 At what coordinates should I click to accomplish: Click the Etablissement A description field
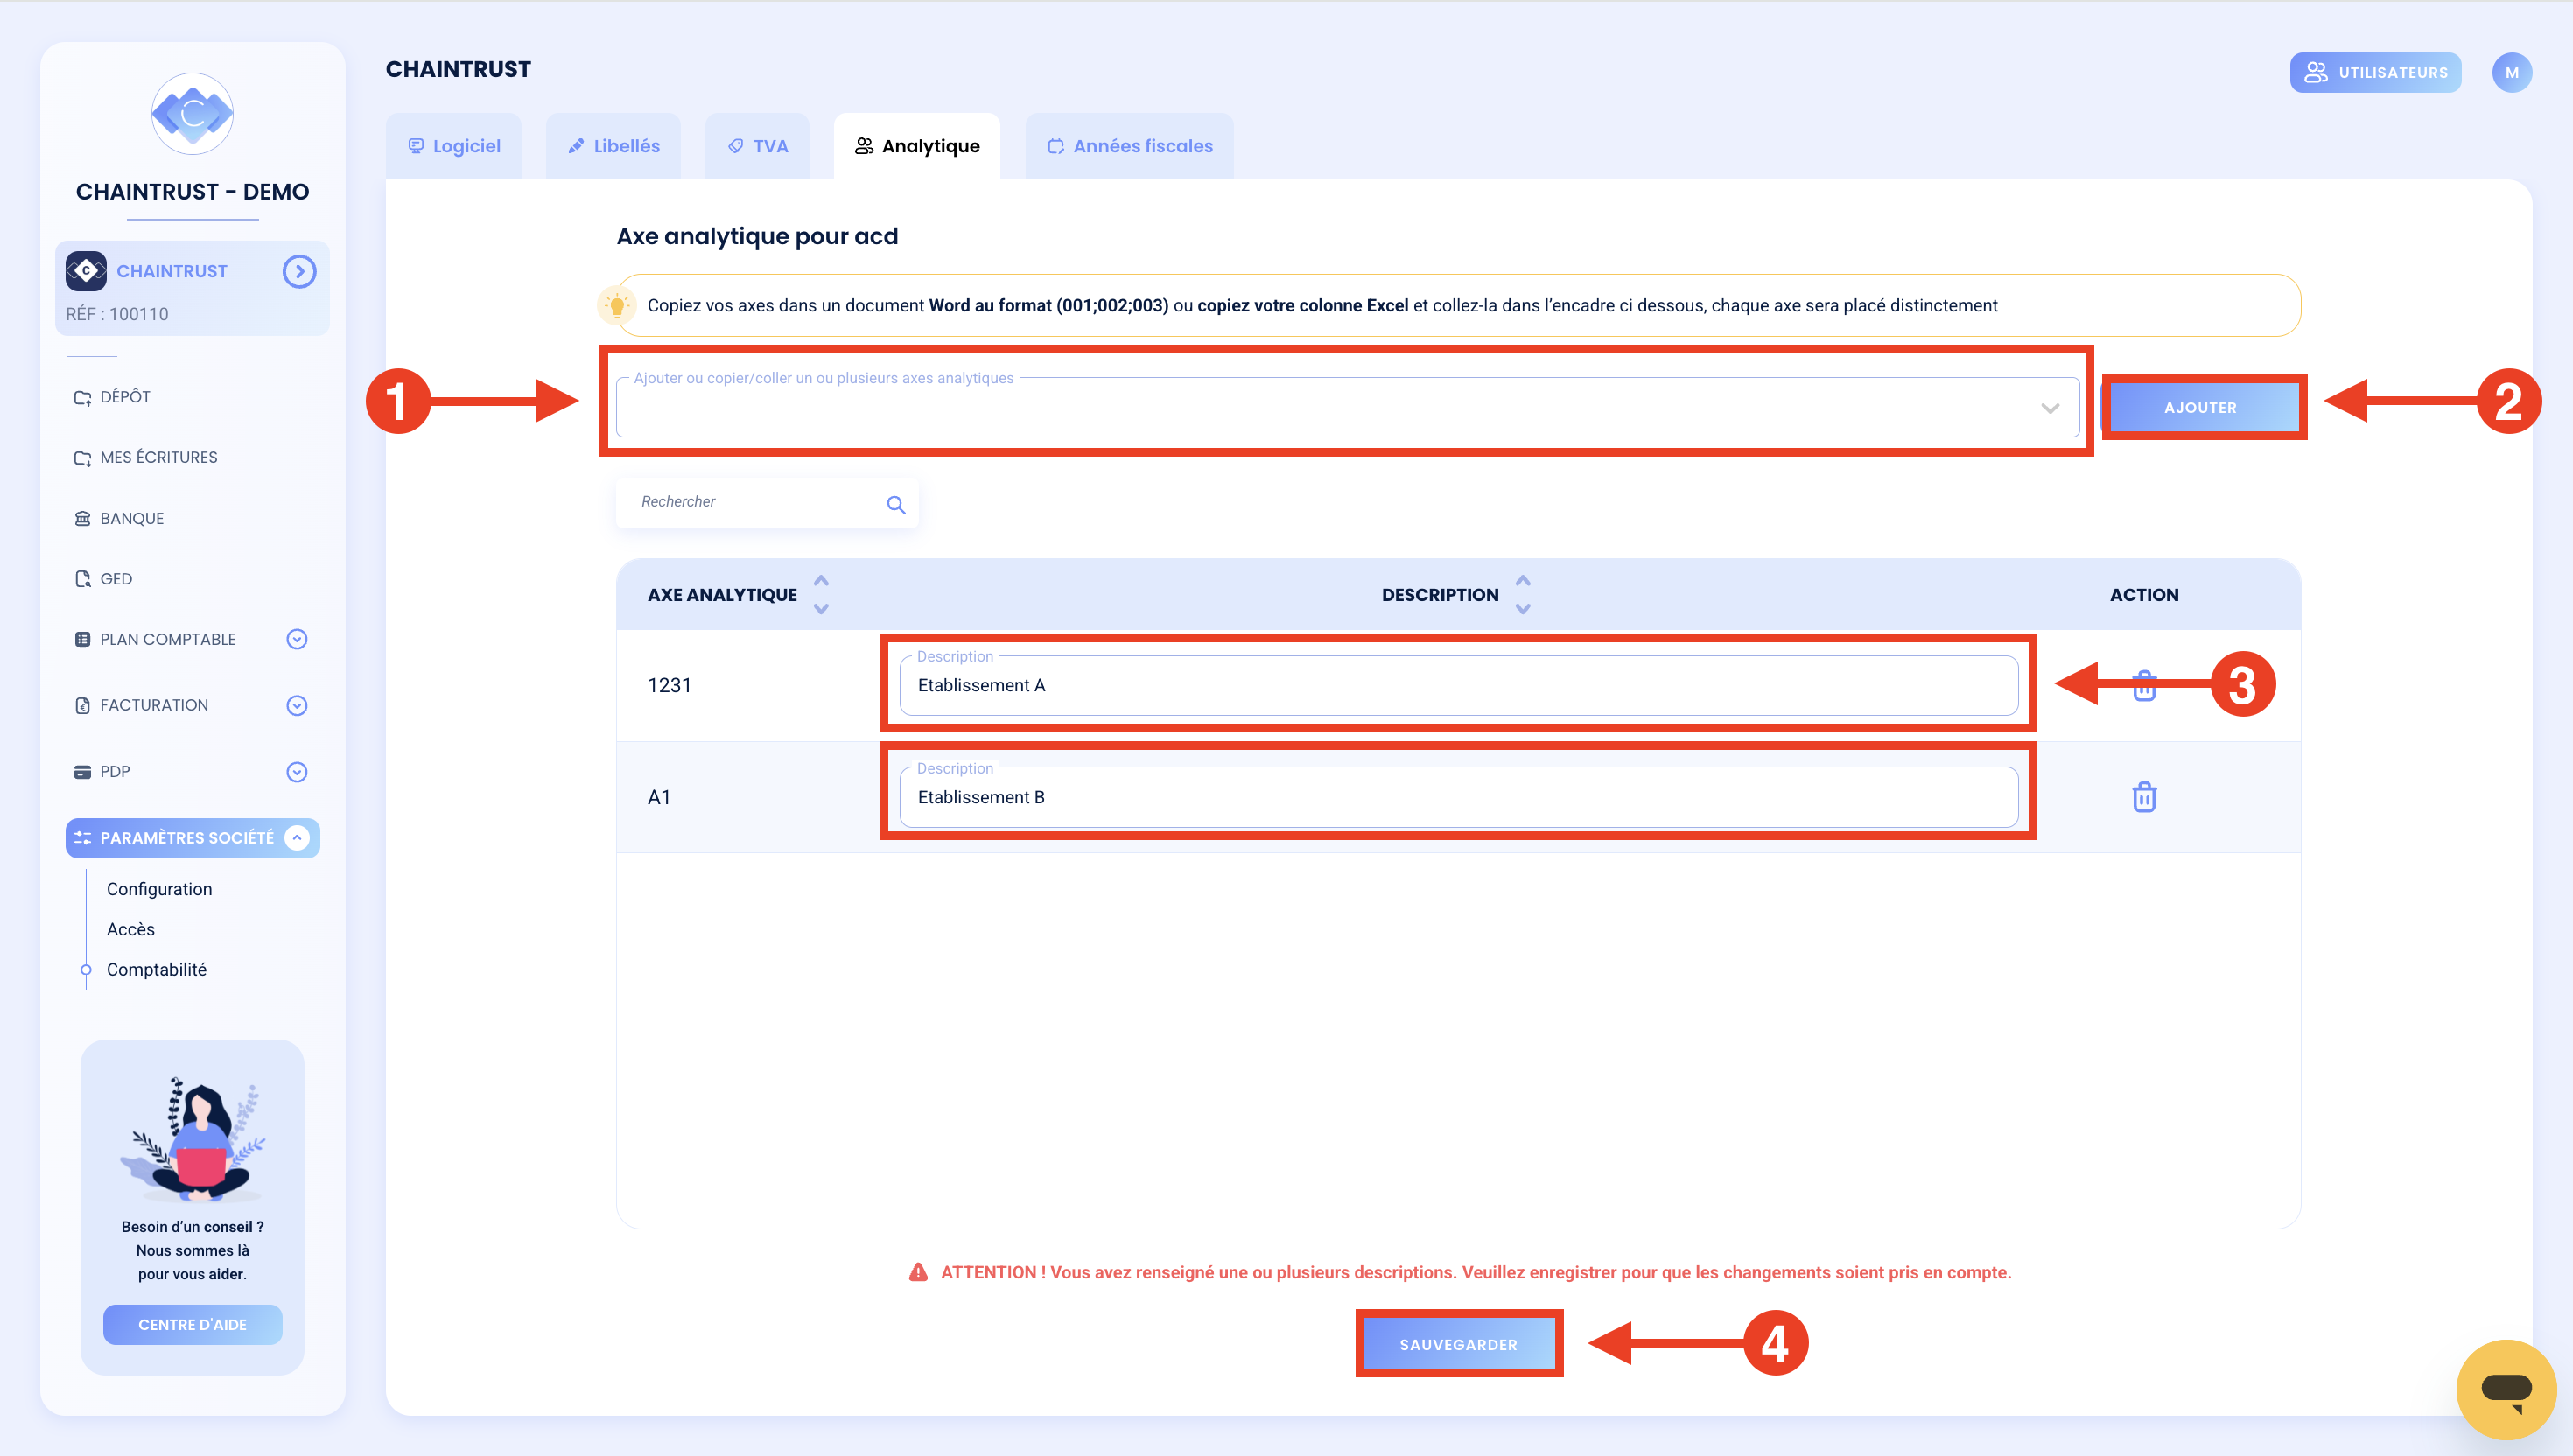pyautogui.click(x=1457, y=686)
